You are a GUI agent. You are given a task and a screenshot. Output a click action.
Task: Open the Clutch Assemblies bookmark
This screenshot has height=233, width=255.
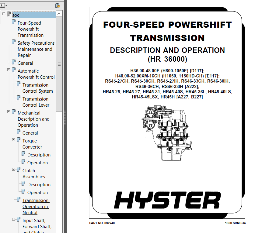click(x=34, y=173)
